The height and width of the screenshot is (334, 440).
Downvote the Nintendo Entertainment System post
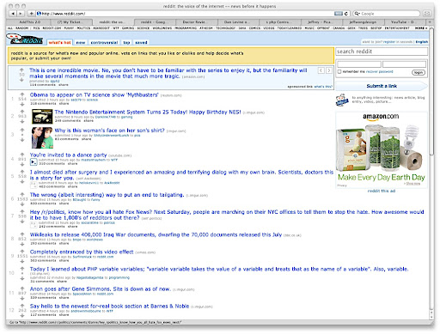click(x=22, y=121)
